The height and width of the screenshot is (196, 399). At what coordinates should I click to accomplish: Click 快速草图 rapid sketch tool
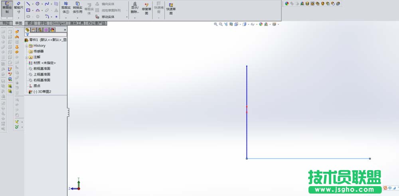point(171,9)
